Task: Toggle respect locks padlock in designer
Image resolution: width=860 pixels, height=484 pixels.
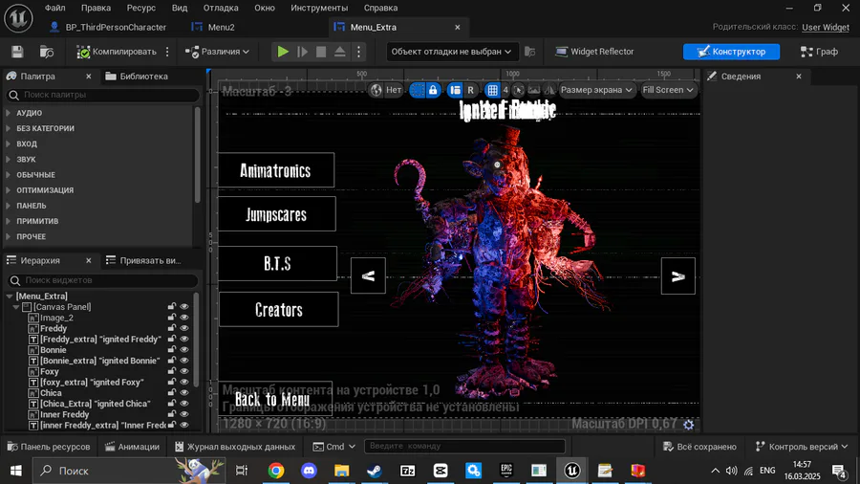Action: [x=433, y=90]
